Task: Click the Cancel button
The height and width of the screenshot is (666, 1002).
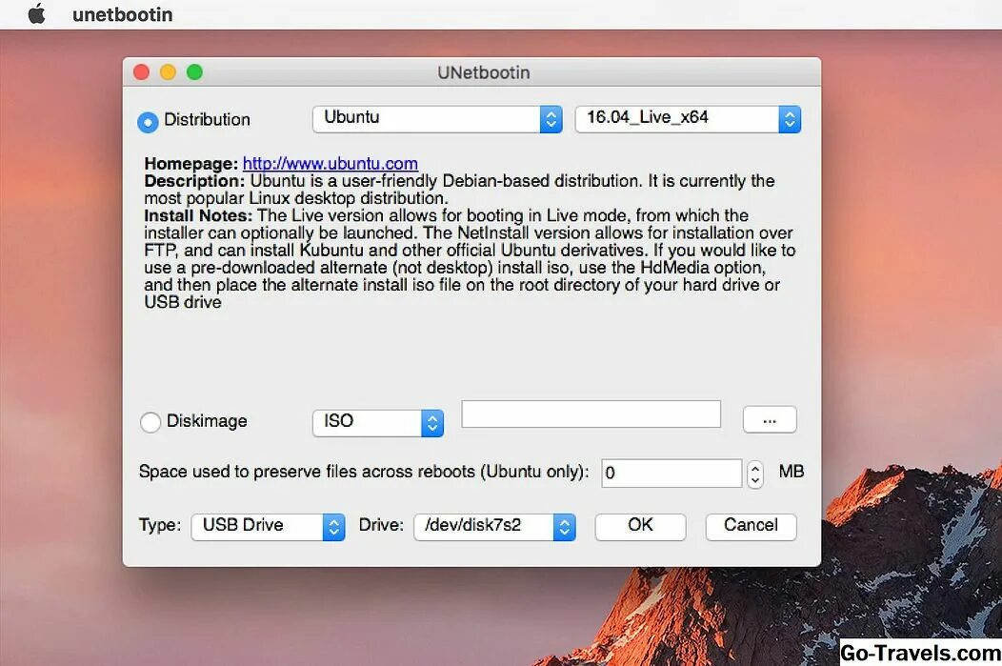Action: [751, 527]
